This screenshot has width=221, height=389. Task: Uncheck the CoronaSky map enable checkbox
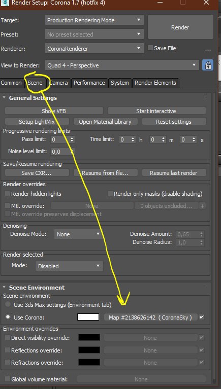point(202,317)
